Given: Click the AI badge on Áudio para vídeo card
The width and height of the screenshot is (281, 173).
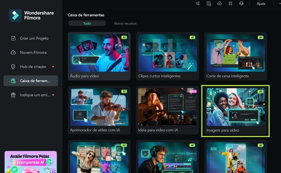Looking at the screenshot, I should pos(124,37).
